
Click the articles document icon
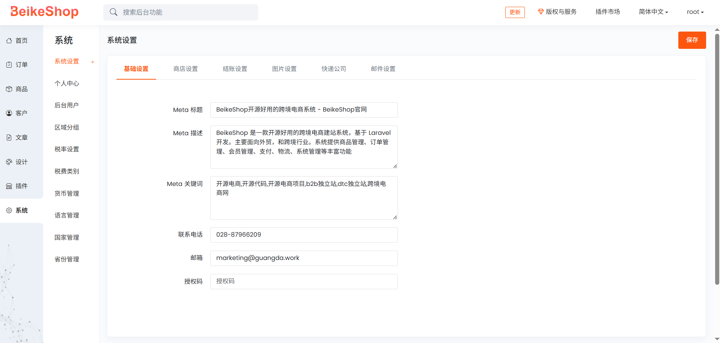[x=9, y=138]
